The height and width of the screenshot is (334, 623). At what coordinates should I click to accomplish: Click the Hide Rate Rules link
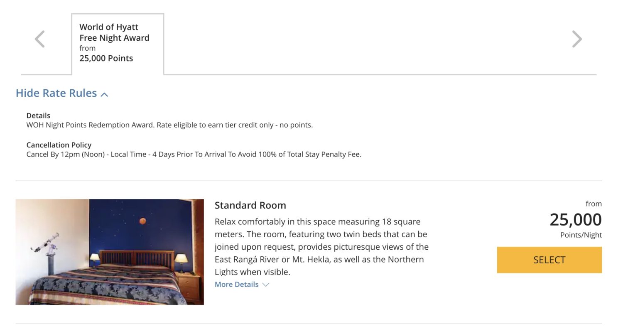pos(56,93)
